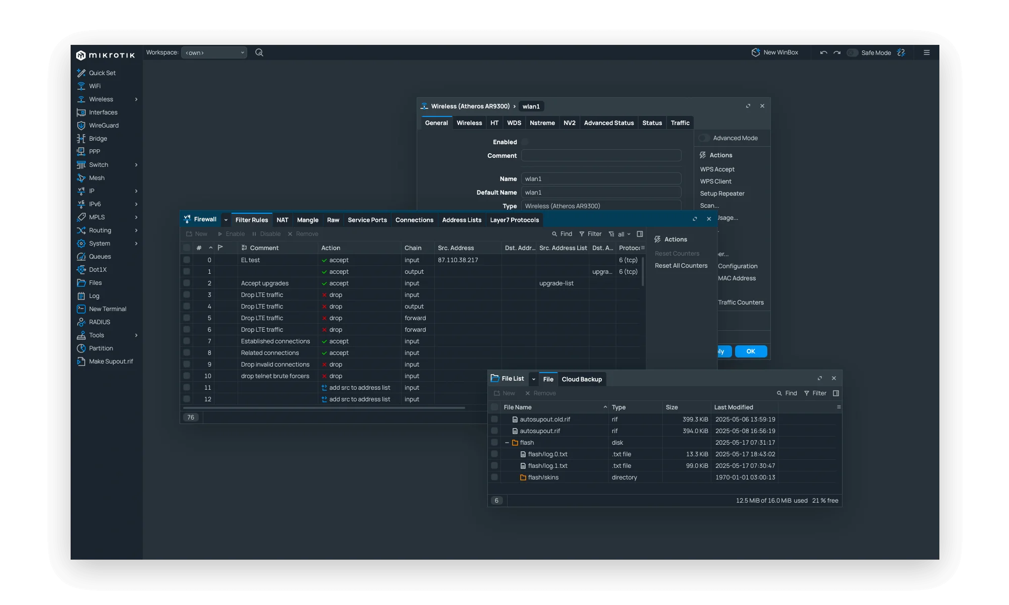Click the Filter icon in File List toolbar
This screenshot has width=1009, height=605.
(x=807, y=393)
